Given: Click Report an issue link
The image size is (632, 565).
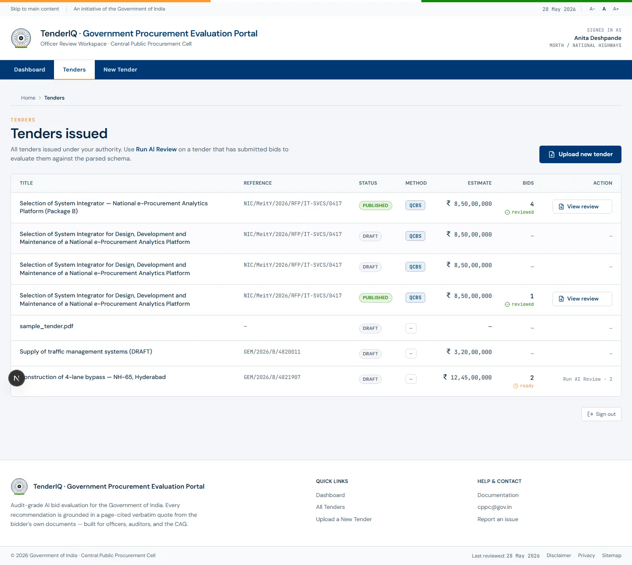Looking at the screenshot, I should (498, 519).
